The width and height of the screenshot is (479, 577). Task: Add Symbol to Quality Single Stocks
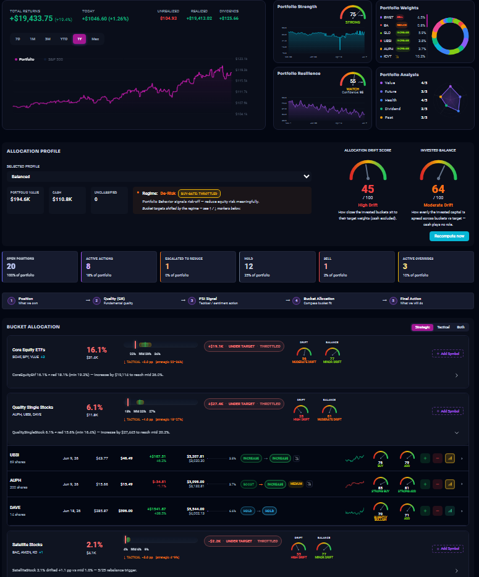tap(447, 411)
